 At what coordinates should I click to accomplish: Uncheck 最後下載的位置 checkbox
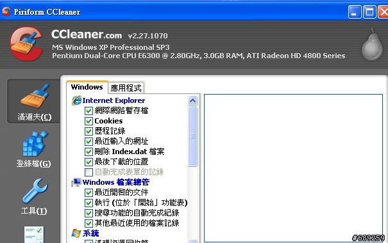pyautogui.click(x=89, y=162)
